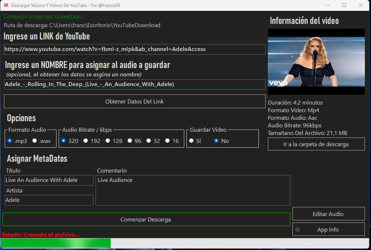Click the 'Conexión a internet: Conectado!' status text

pos(43,17)
